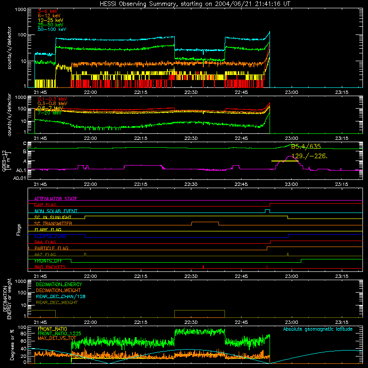Click the 22:00 tick label under the top panel
This screenshot has width=368, height=368.
point(90,92)
